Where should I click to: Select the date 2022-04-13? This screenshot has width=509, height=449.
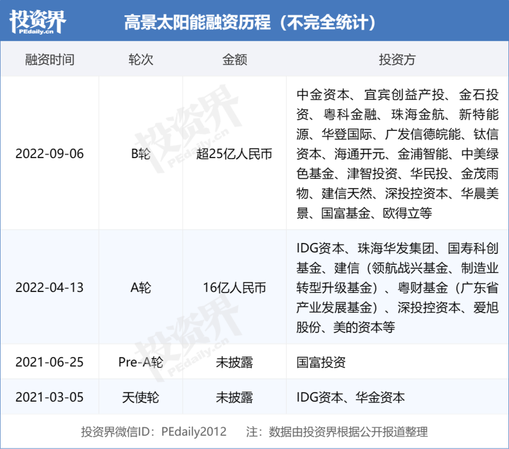pos(50,287)
